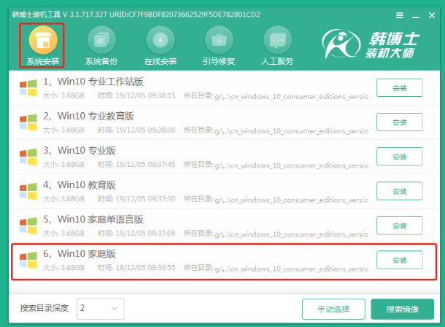
Task: Click Windows logo of Win10 家庭版
Action: (x=28, y=260)
